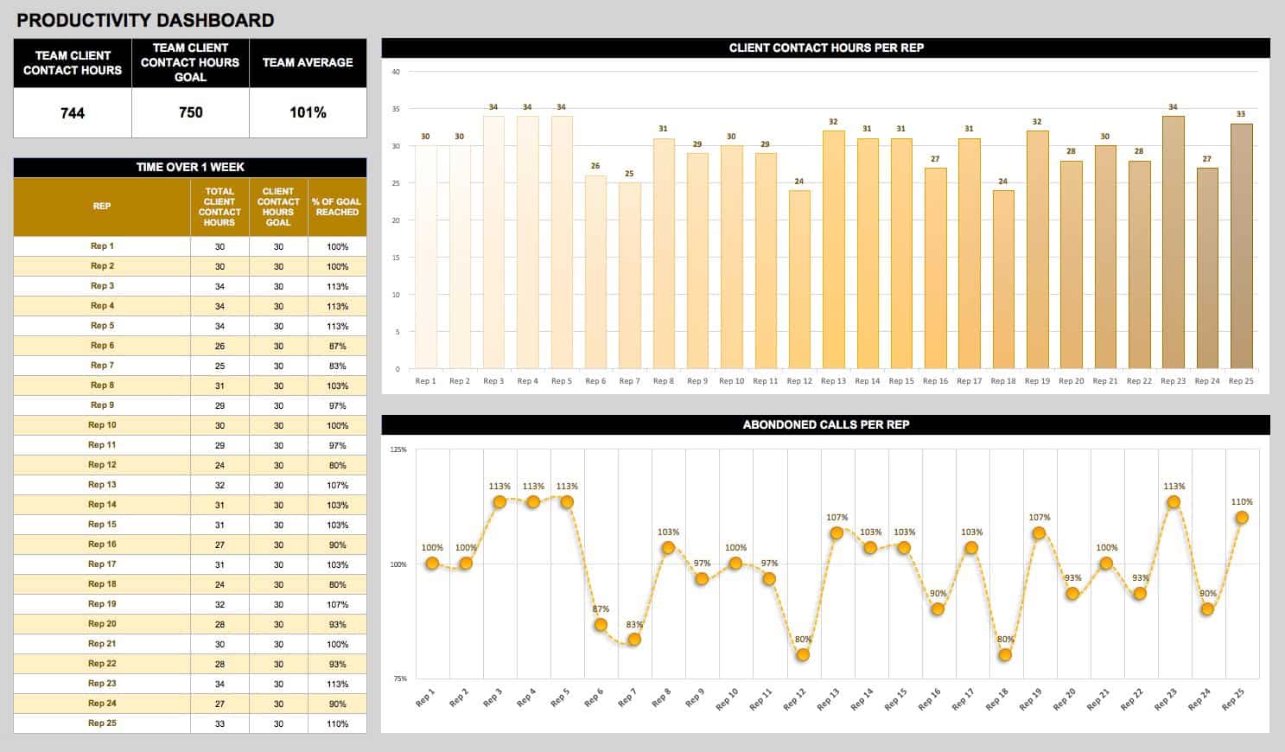
Task: Select the 744 team contact hours value
Action: tap(73, 112)
